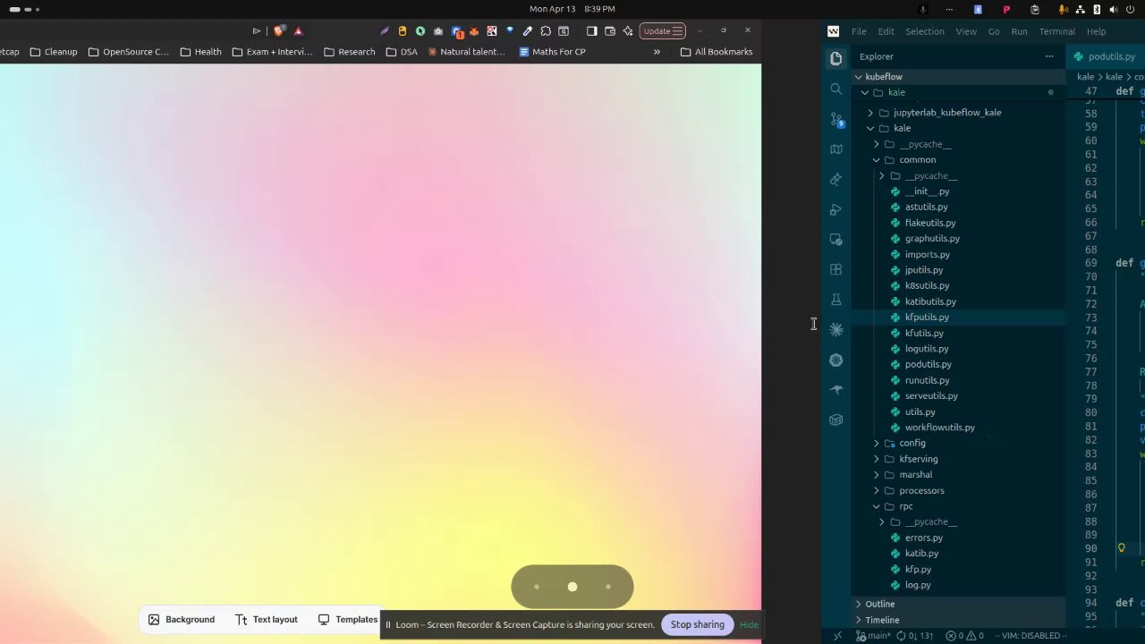Open the Kubernetes wheel icon in activity bar
The image size is (1145, 644).
tap(836, 360)
